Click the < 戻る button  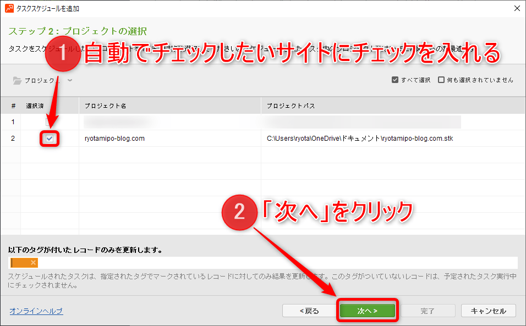tap(309, 311)
